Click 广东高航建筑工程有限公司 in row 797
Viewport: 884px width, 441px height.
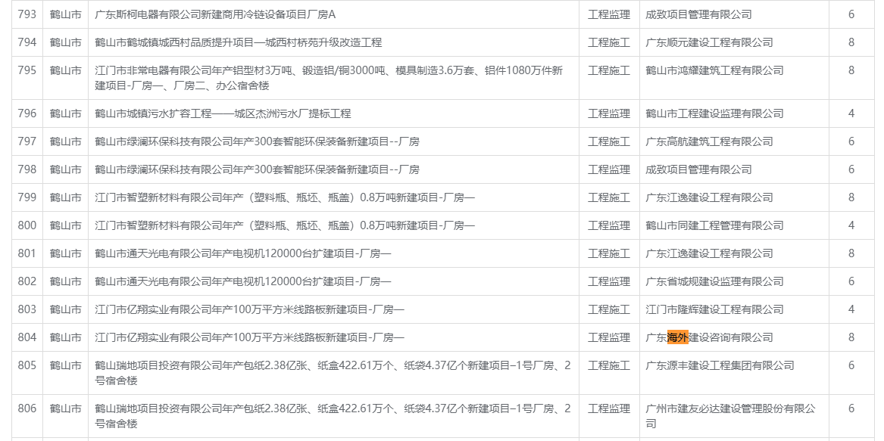tap(709, 142)
